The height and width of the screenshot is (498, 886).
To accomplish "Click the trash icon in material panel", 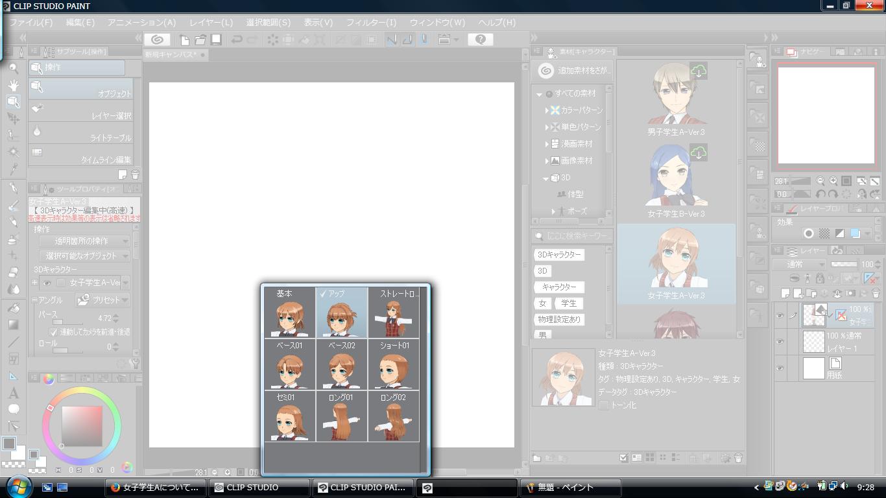I will pos(737,458).
